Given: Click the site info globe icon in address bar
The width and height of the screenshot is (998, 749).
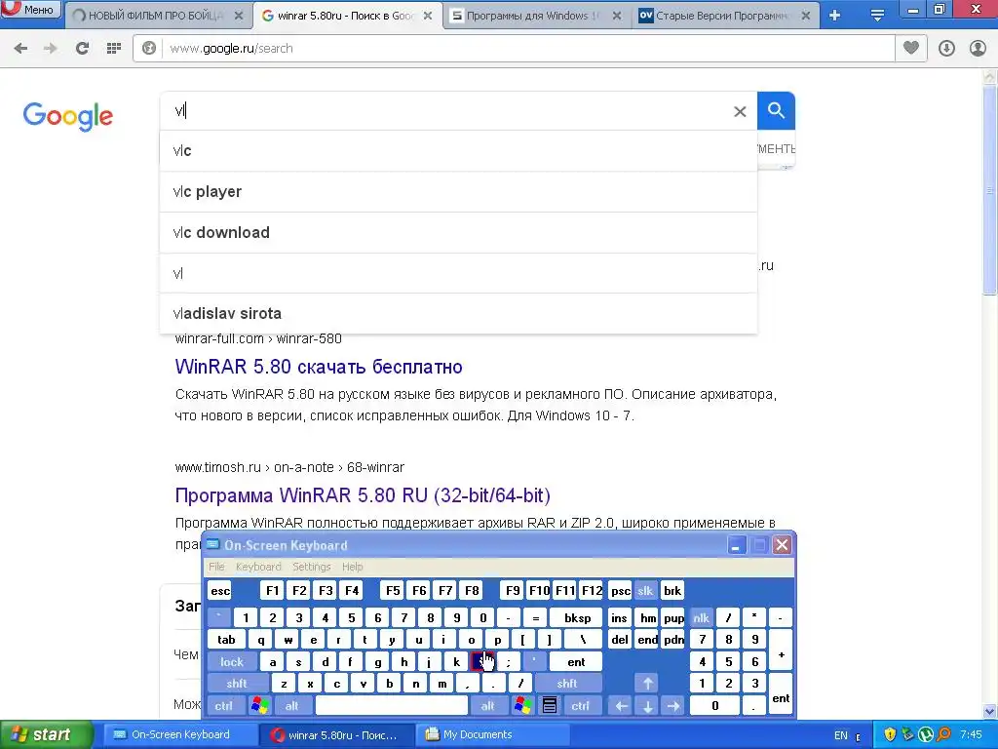Looking at the screenshot, I should [149, 49].
